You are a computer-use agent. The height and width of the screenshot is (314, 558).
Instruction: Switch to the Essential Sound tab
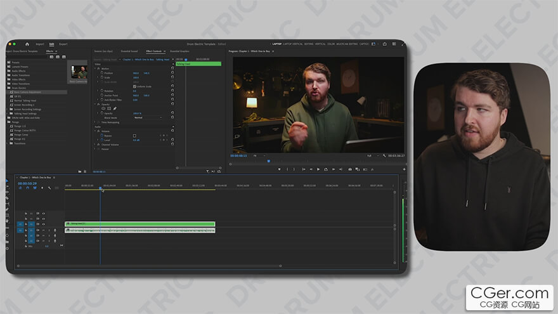coord(129,51)
